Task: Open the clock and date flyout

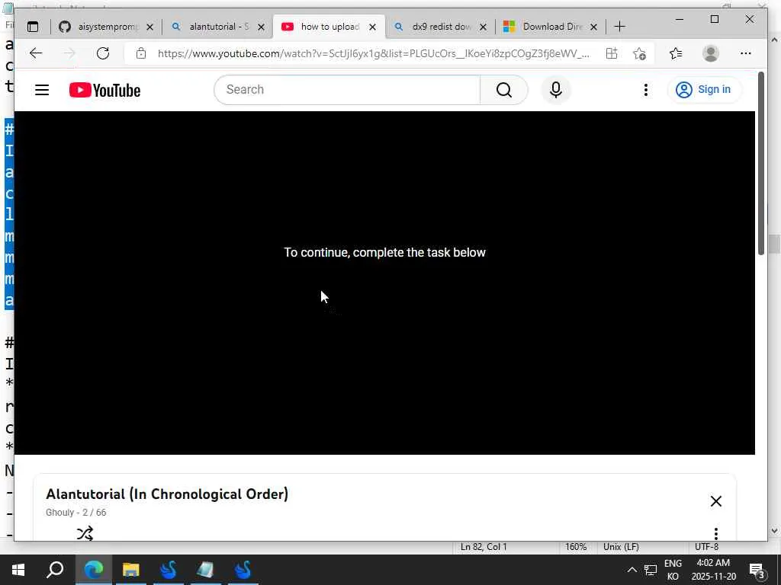Action: [713, 570]
